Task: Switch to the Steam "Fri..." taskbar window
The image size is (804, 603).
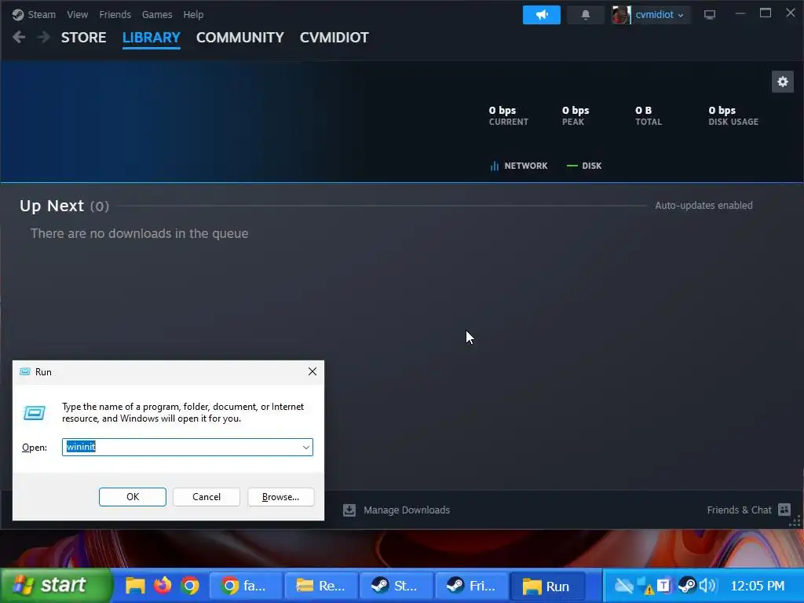Action: [x=471, y=586]
